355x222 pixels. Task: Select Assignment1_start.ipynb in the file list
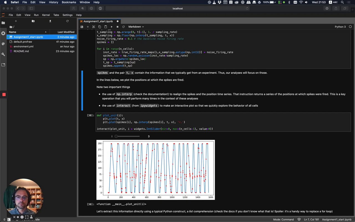42,37
